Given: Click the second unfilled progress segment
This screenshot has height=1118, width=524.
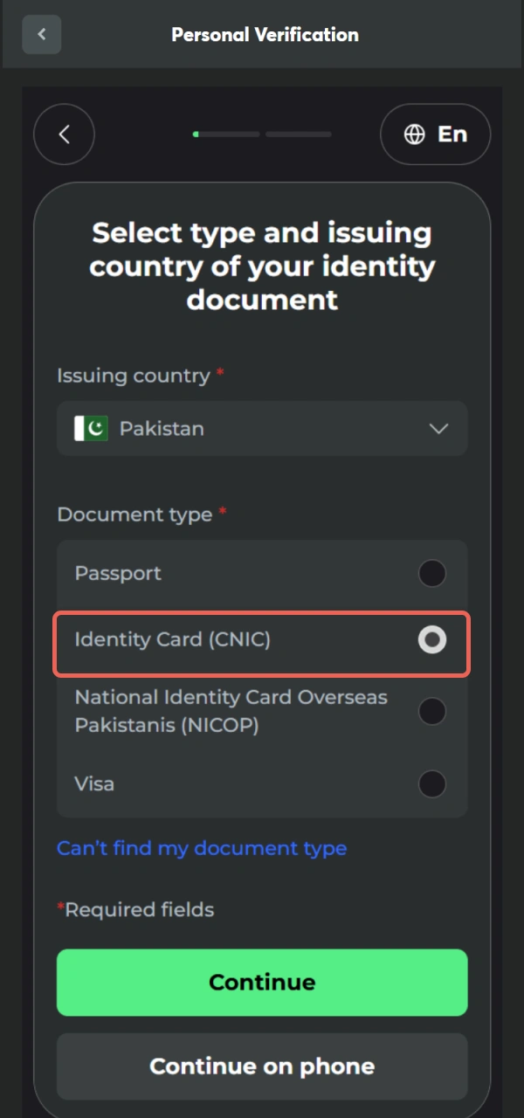Looking at the screenshot, I should [x=300, y=134].
